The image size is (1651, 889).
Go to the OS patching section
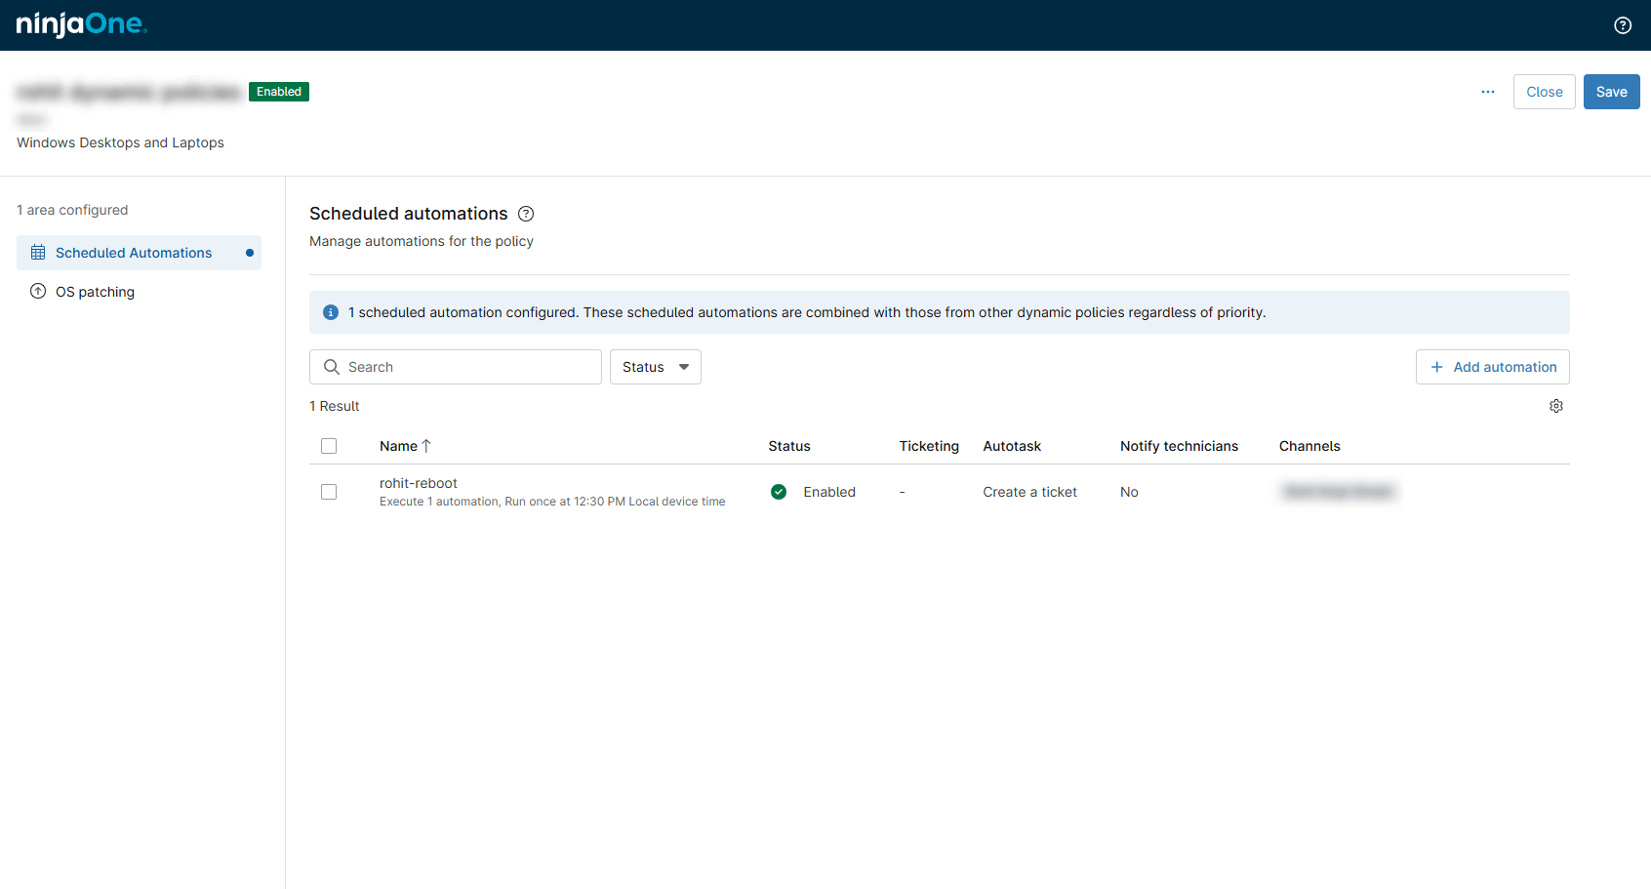coord(95,291)
